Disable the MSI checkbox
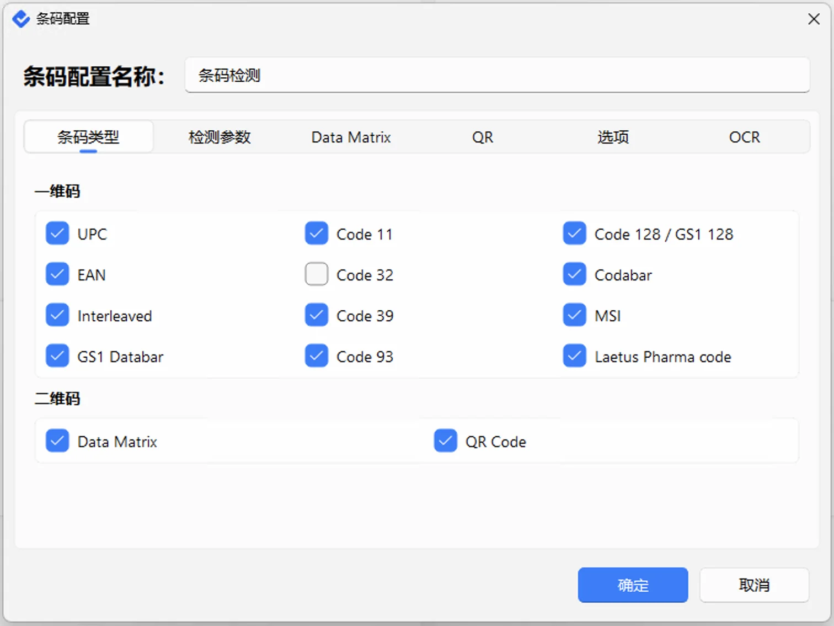This screenshot has width=834, height=626. click(x=575, y=315)
